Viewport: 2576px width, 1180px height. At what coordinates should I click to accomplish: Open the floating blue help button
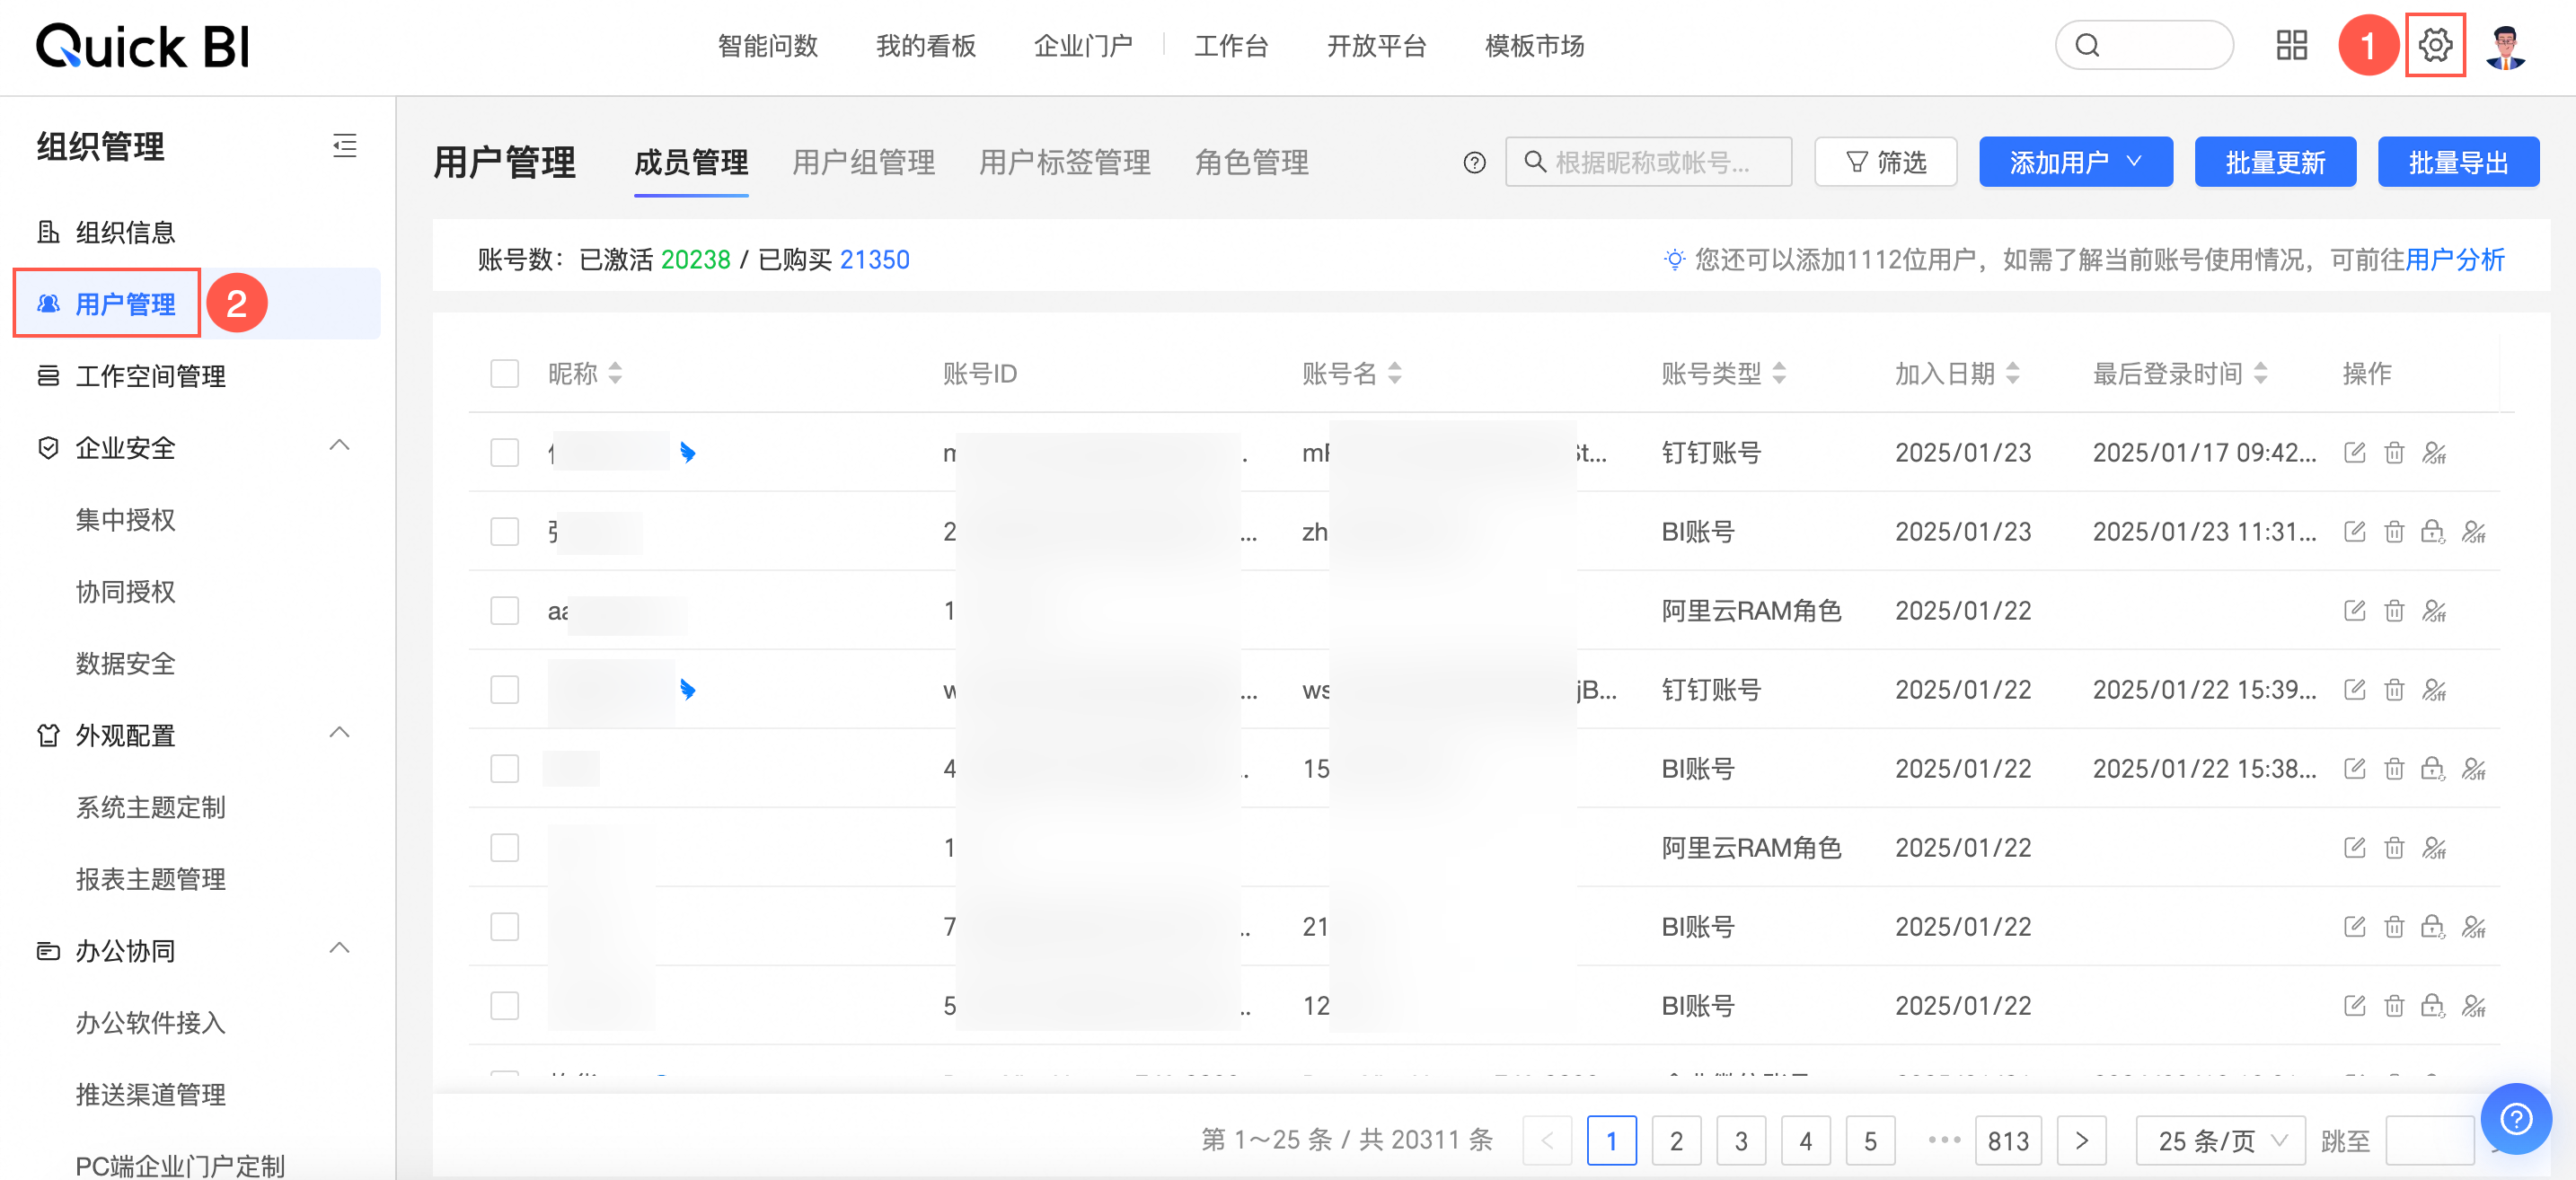coord(2515,1118)
